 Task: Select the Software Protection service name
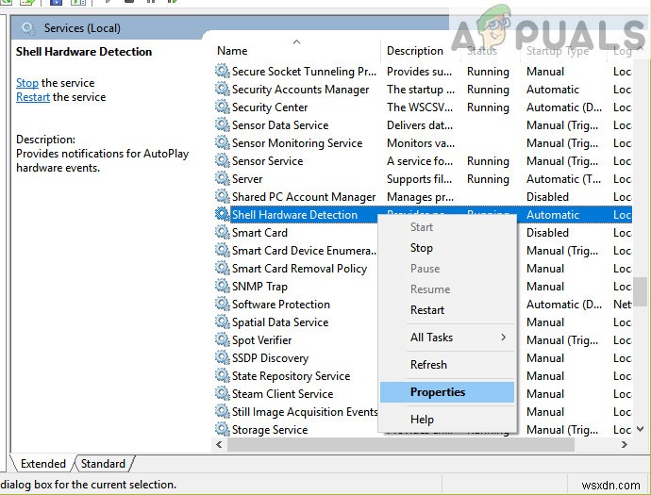(x=280, y=305)
